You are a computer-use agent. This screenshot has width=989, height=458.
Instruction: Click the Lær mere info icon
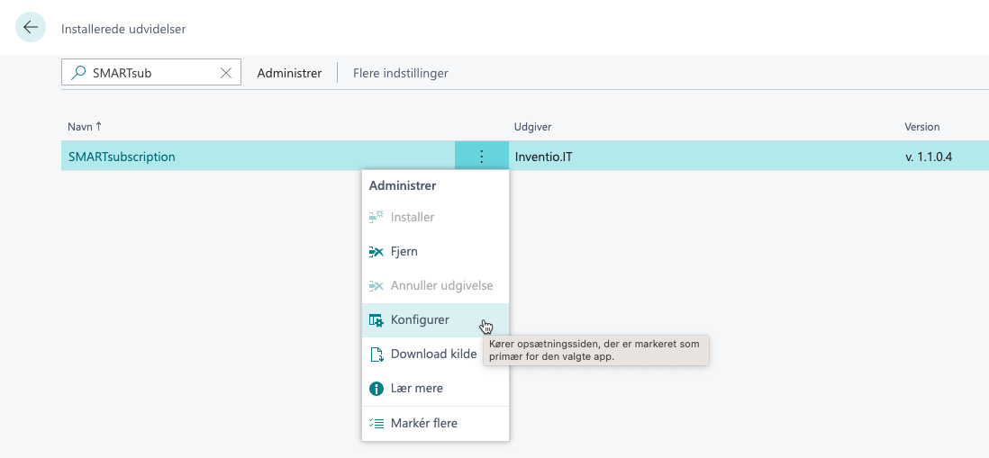[x=377, y=389]
